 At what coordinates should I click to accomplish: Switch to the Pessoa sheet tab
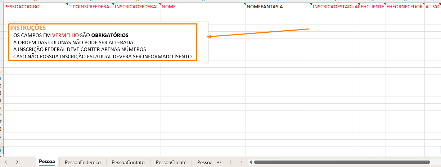click(47, 162)
